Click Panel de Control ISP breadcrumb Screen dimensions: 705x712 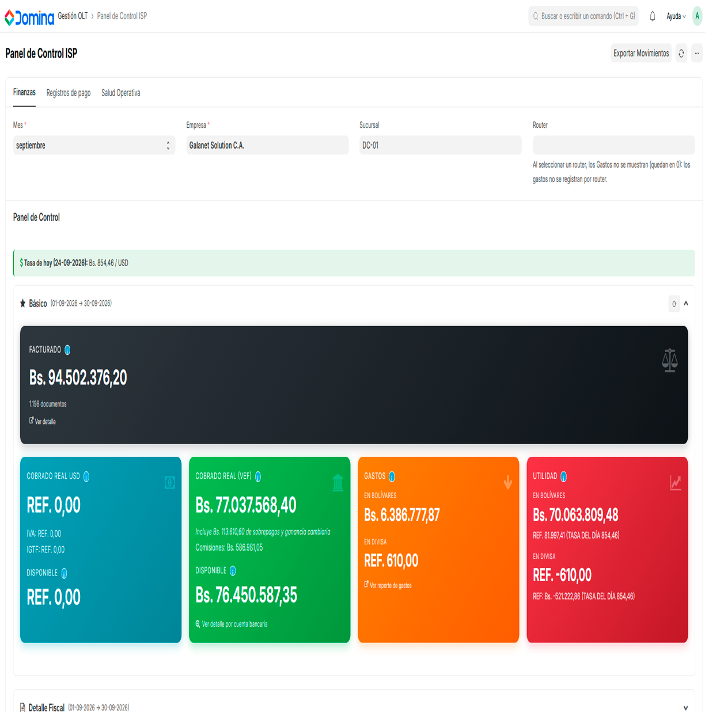pyautogui.click(x=122, y=16)
